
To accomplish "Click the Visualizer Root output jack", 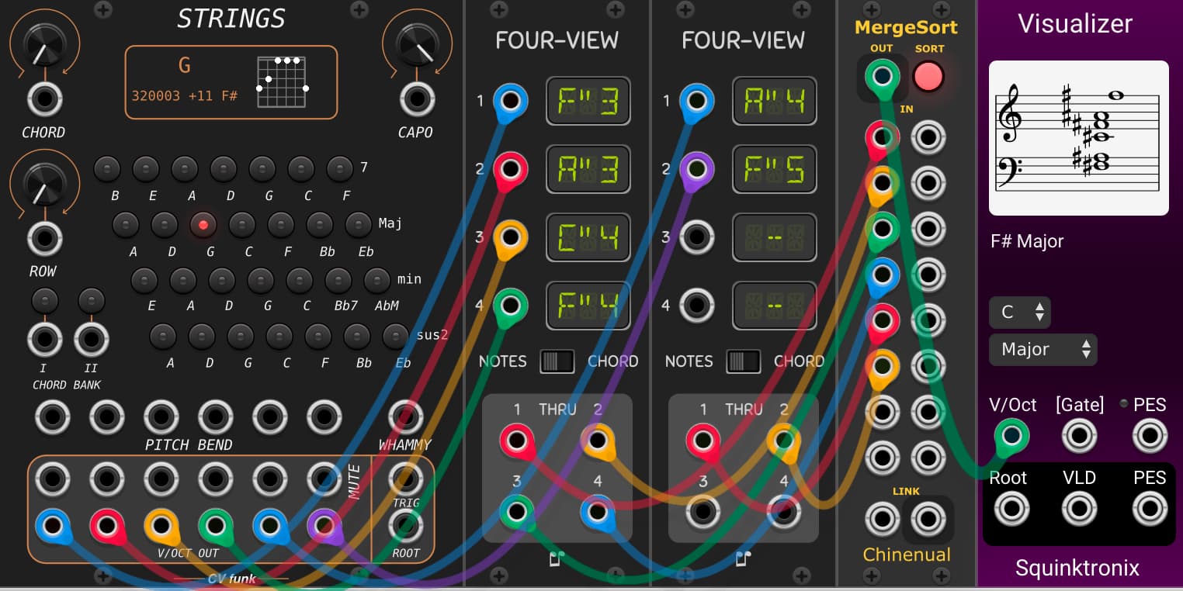I will [x=1011, y=510].
